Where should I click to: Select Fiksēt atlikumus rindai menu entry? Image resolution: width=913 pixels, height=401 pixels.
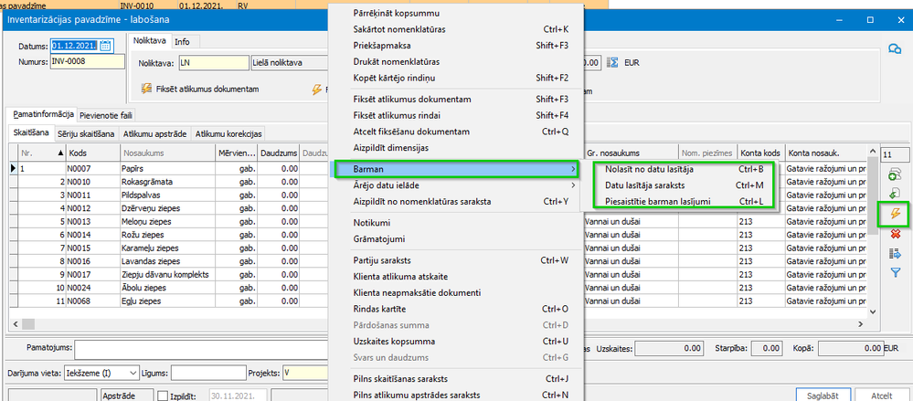455,115
